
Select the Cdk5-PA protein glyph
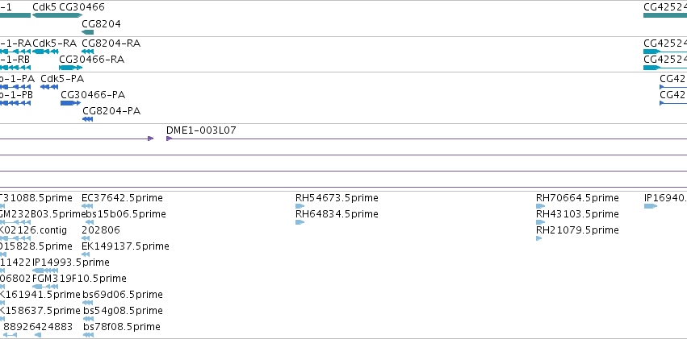49,87
